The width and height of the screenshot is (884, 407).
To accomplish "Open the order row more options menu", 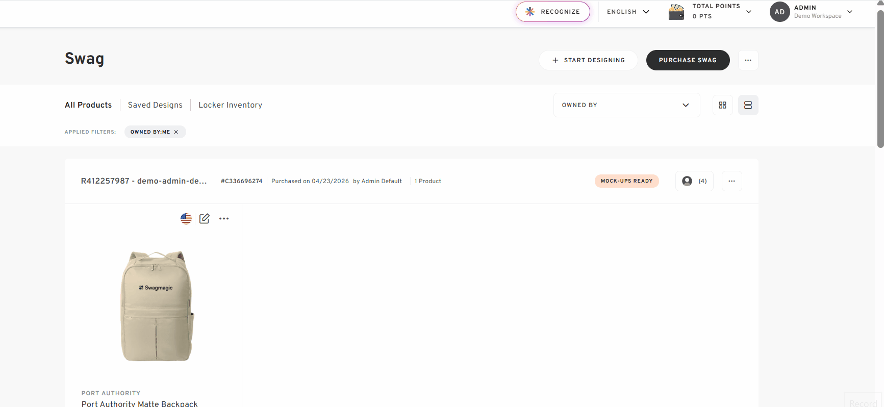I will 731,181.
